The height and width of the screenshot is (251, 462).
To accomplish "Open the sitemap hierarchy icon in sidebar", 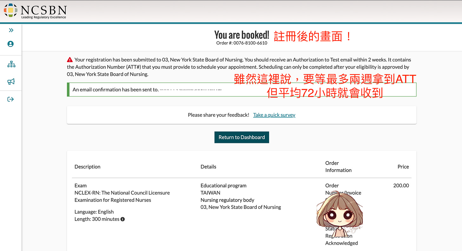I will click(11, 64).
